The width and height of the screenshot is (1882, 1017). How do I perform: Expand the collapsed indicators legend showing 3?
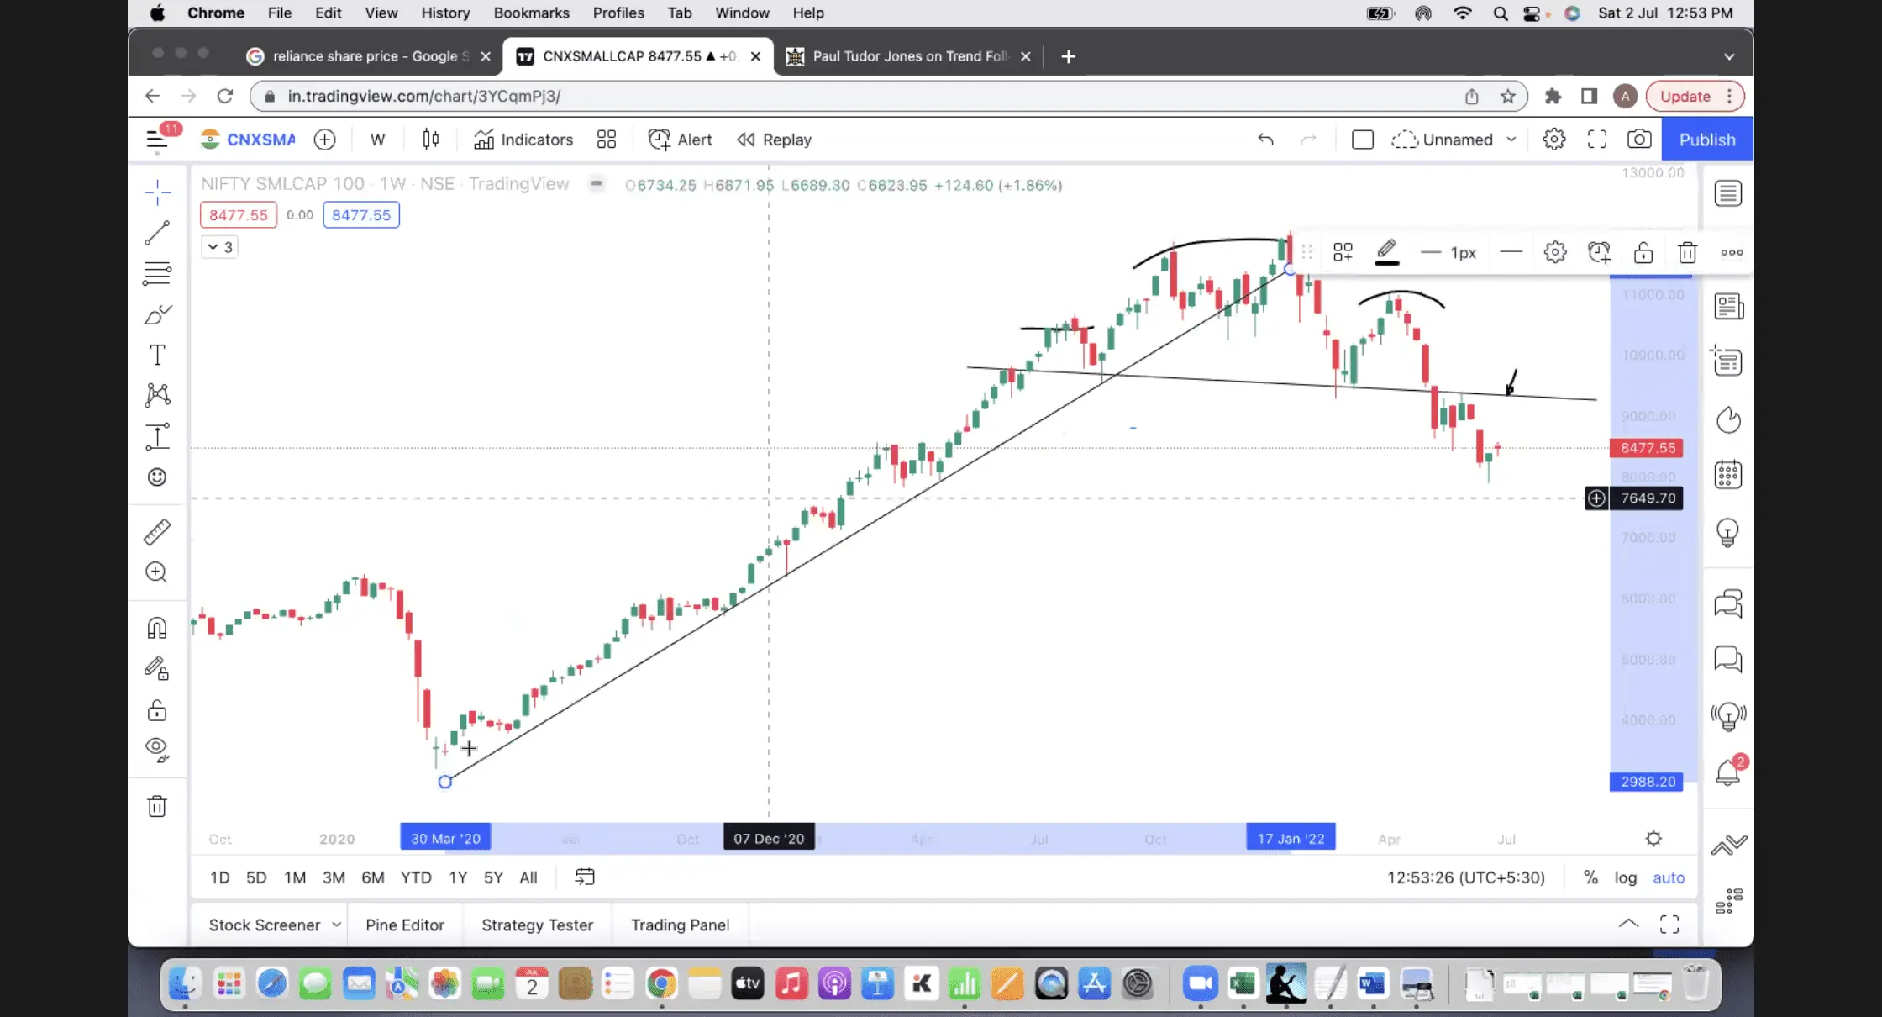pyautogui.click(x=220, y=247)
